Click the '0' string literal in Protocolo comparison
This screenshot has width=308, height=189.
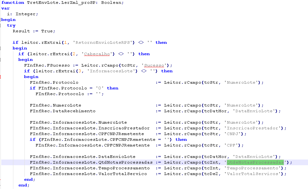100,88
